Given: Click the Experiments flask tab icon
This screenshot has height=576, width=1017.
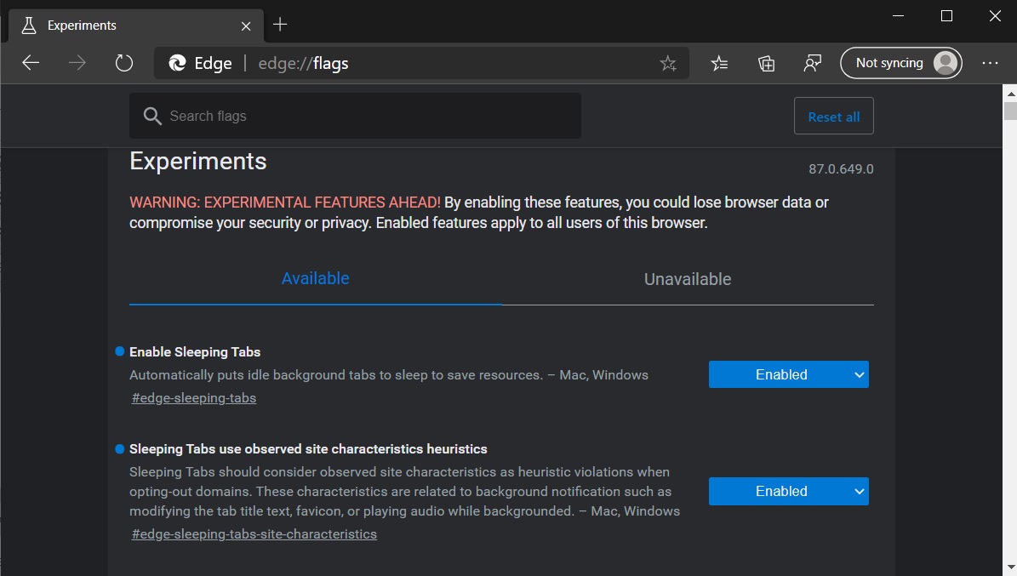Looking at the screenshot, I should coord(29,26).
